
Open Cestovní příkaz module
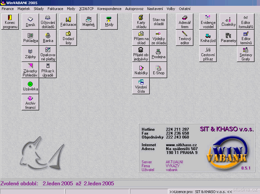[208, 54]
